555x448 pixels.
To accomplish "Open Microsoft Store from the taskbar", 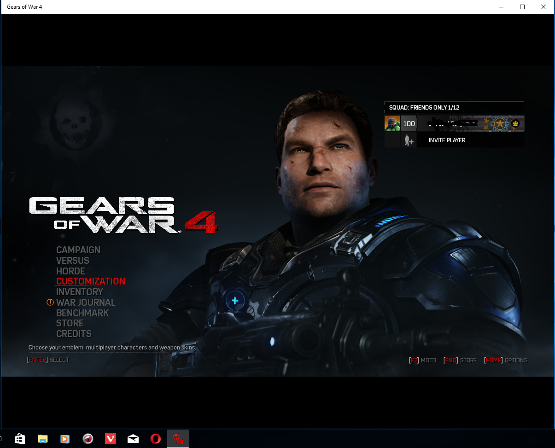I will click(19, 439).
